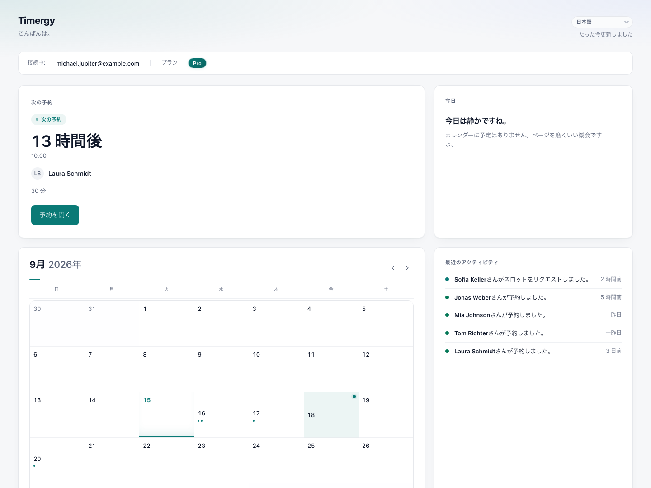
Task: Select September 3 in the calendar
Action: (x=276, y=324)
